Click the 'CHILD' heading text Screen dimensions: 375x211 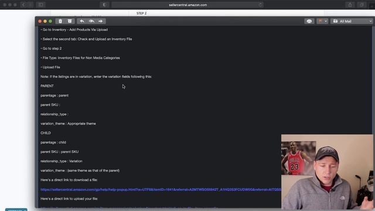click(x=46, y=133)
